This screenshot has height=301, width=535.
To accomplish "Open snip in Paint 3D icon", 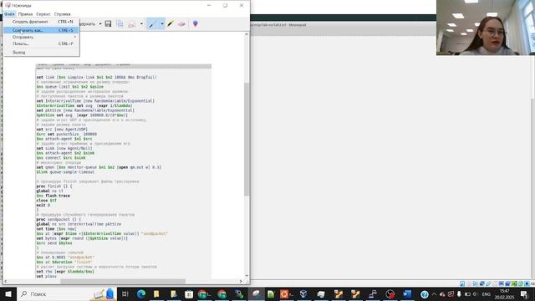I will click(195, 23).
